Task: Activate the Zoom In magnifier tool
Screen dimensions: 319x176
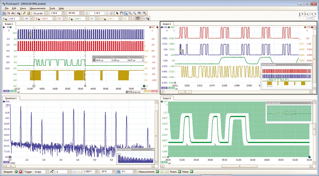Action: pos(130,13)
